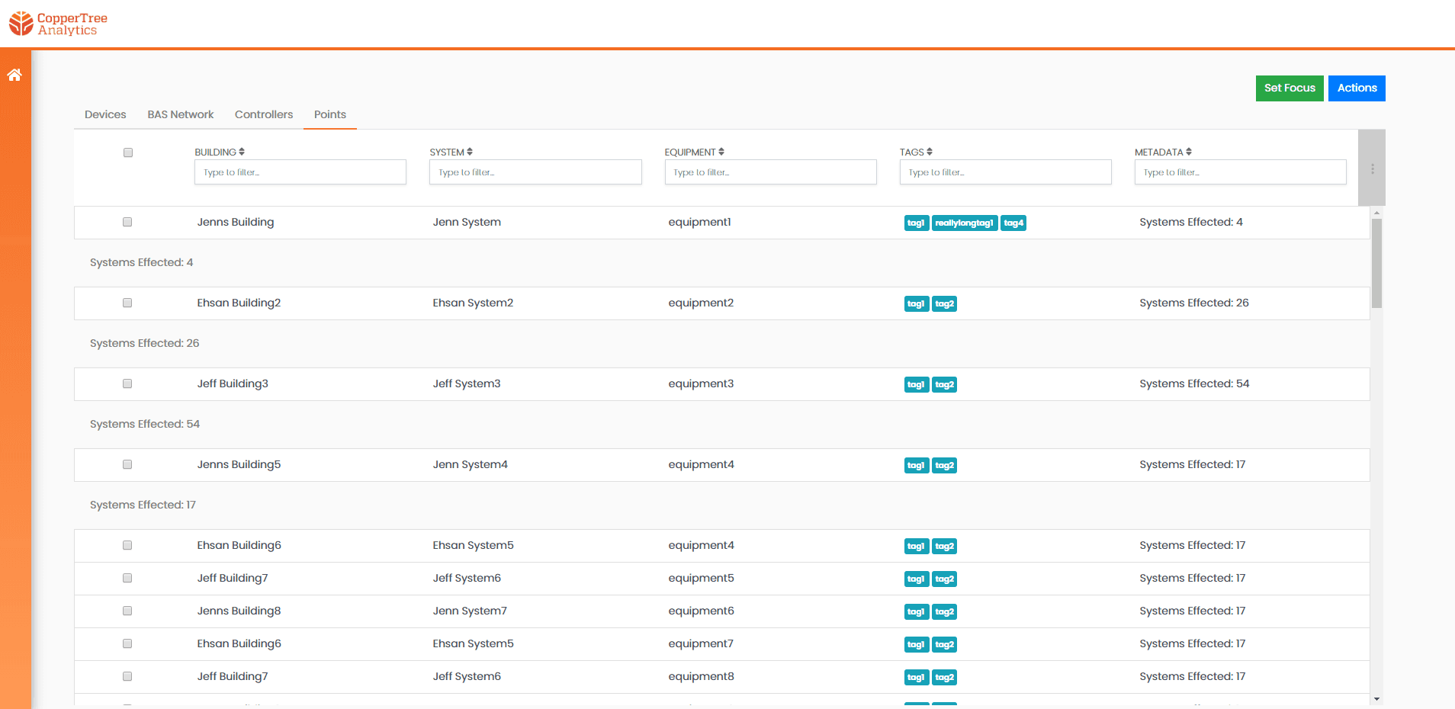The height and width of the screenshot is (709, 1455).
Task: Click the Set Focus button
Action: [1290, 88]
